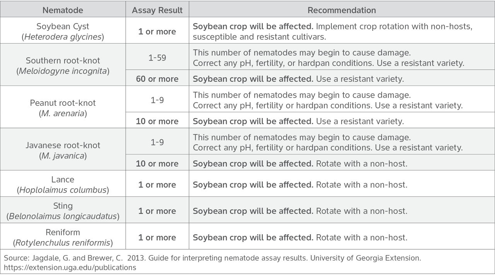The height and width of the screenshot is (279, 495).
Task: Click the 60 or more assay result cell
Action: [157, 79]
